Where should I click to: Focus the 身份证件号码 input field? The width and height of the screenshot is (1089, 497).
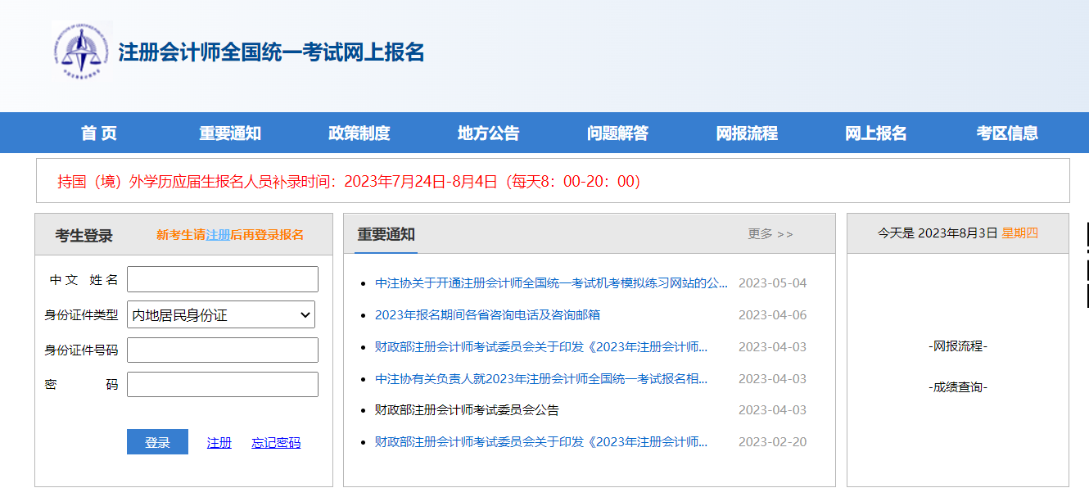point(222,350)
